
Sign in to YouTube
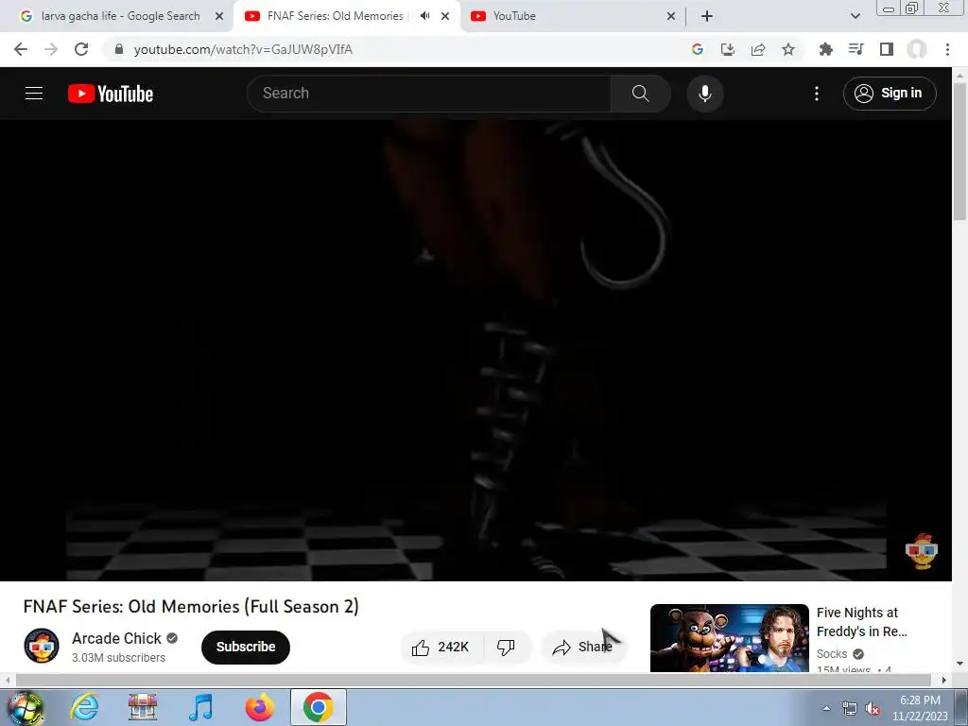[x=890, y=94]
